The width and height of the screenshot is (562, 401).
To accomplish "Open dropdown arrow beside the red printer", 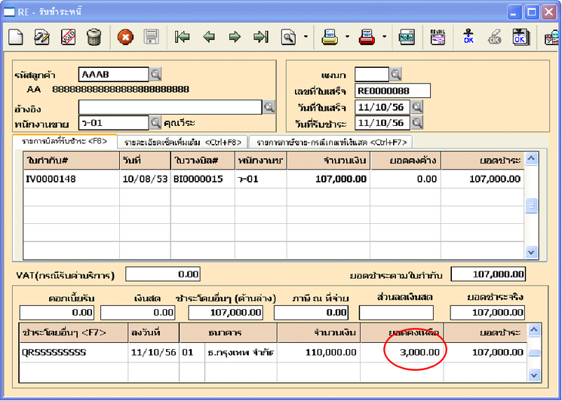I will pos(384,36).
